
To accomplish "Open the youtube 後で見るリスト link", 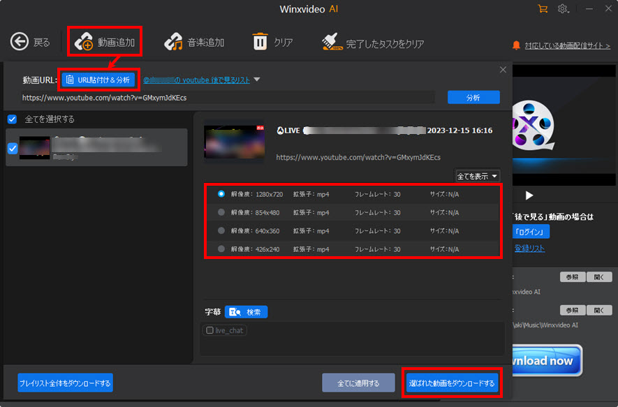I will pos(196,80).
